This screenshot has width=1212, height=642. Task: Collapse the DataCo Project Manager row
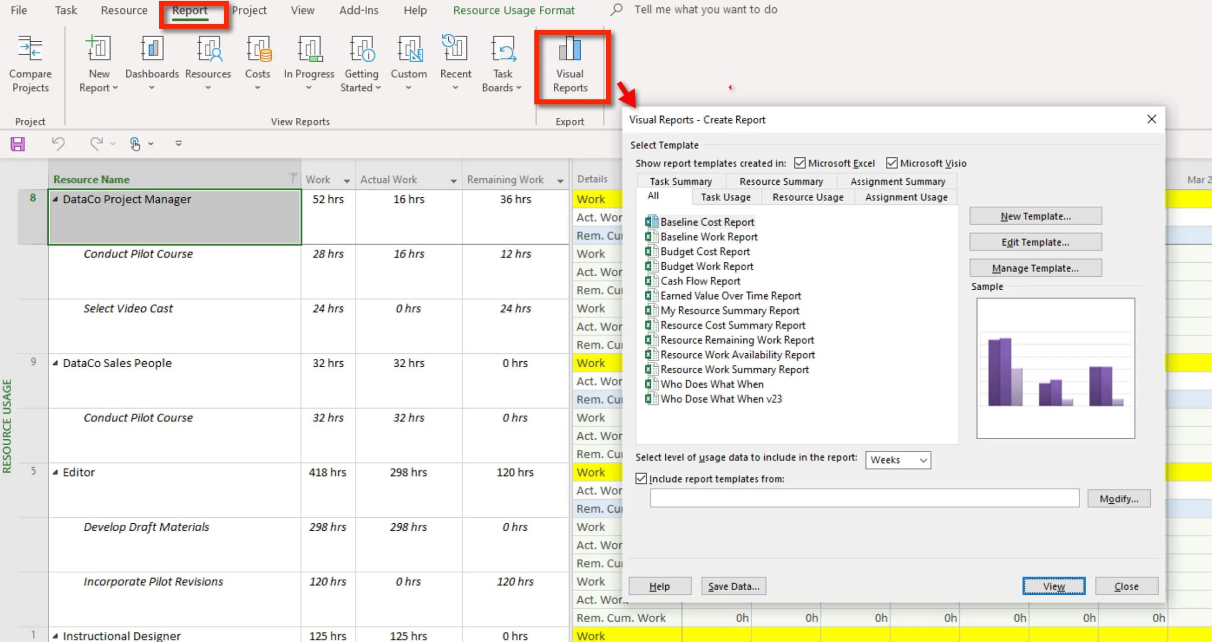pos(55,199)
